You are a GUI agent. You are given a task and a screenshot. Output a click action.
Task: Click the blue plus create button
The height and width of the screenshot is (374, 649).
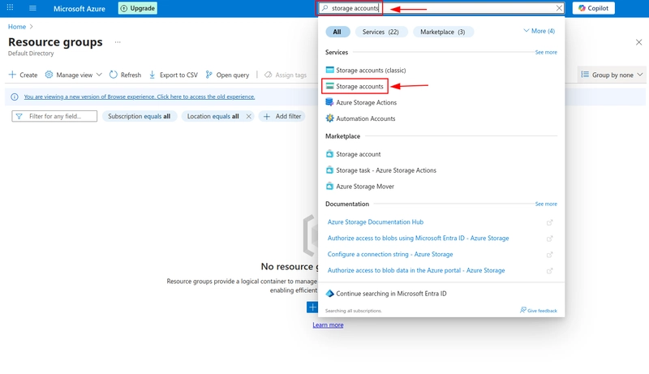coord(312,307)
